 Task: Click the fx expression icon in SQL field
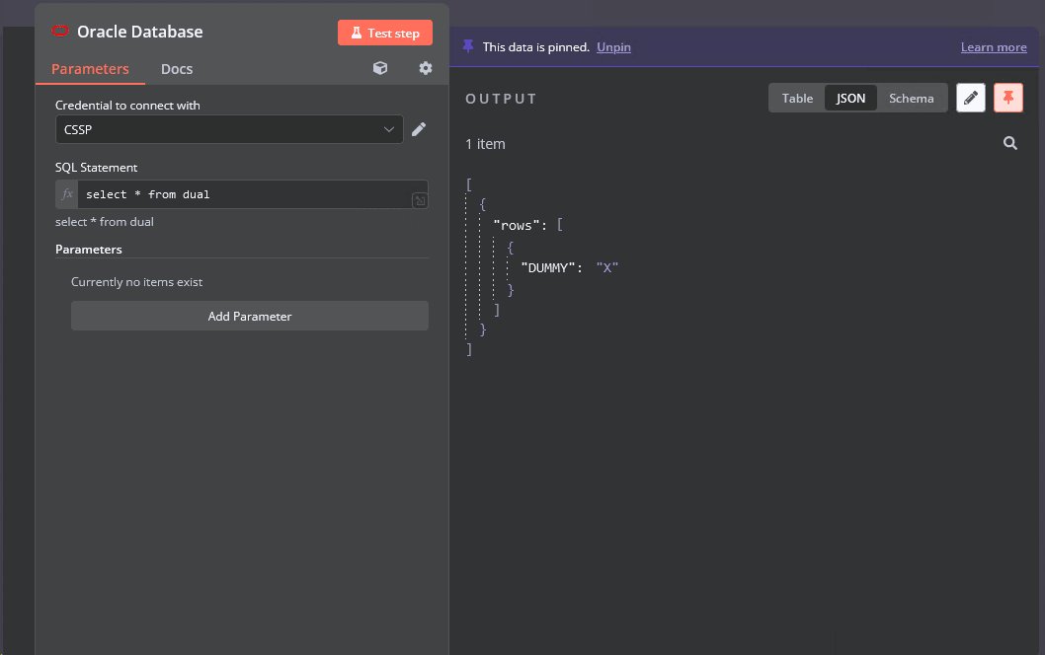67,194
